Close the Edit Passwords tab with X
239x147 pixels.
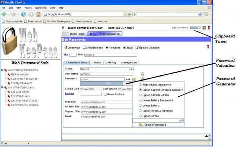point(91,34)
